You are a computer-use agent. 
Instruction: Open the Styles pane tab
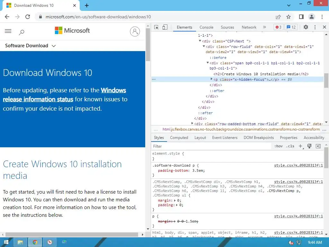[x=159, y=138]
